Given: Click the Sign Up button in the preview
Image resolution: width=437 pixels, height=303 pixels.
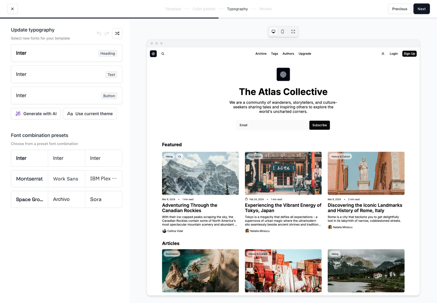Looking at the screenshot, I should tap(409, 54).
